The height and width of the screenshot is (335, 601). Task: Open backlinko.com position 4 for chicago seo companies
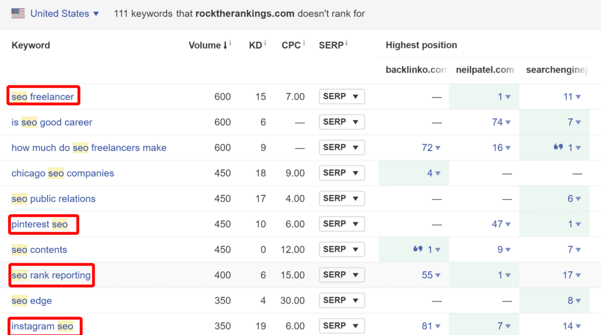tap(434, 173)
